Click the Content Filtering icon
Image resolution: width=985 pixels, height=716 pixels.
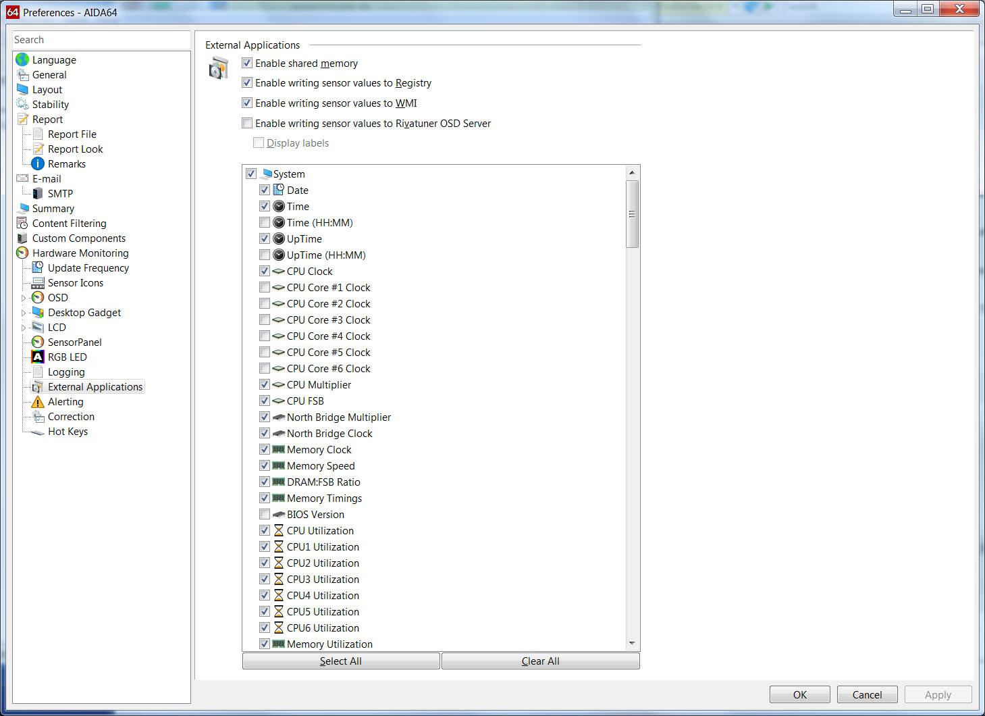(22, 224)
